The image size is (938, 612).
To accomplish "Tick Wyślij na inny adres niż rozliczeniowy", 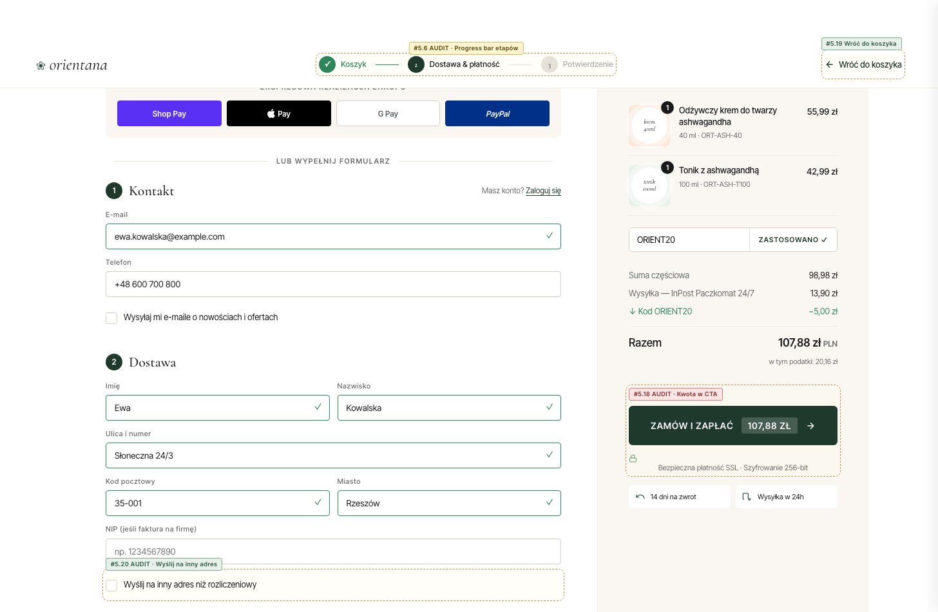I will click(111, 586).
